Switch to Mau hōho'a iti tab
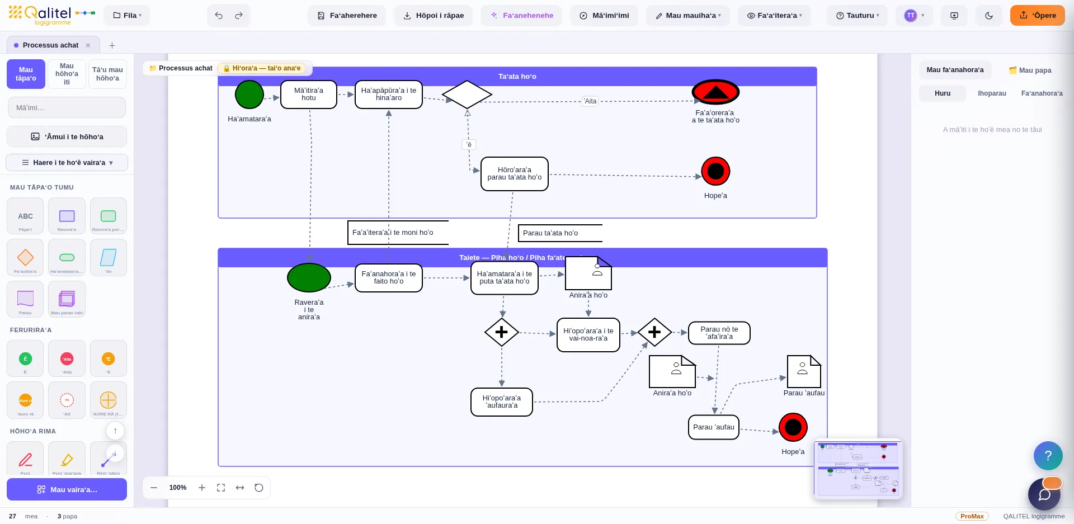Screen dimensions: 1074x524 tap(67, 74)
